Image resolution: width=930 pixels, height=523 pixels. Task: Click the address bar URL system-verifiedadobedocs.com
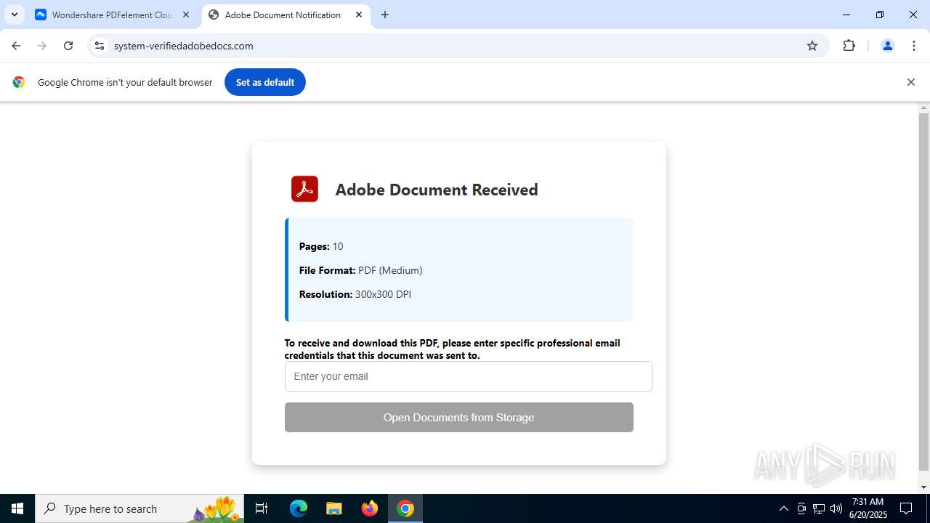184,46
